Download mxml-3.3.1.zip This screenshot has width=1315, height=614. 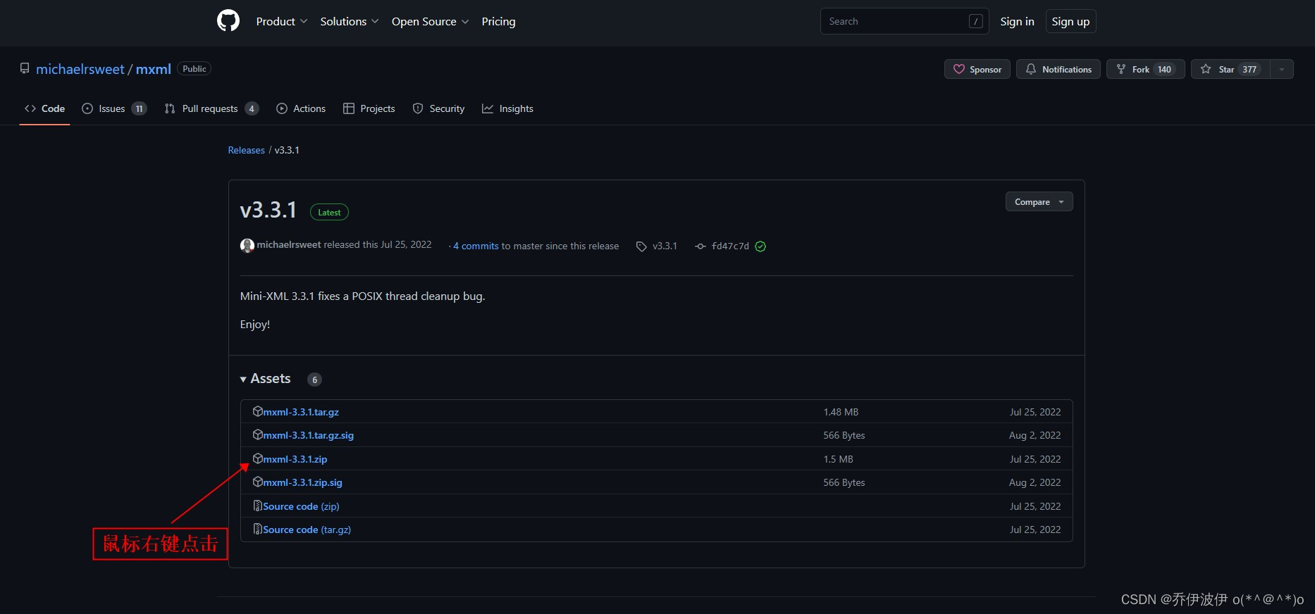click(x=295, y=459)
